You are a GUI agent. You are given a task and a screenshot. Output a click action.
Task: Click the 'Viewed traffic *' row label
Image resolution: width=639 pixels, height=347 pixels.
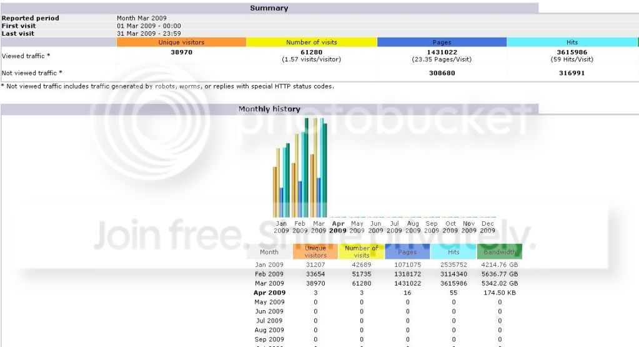pos(26,56)
